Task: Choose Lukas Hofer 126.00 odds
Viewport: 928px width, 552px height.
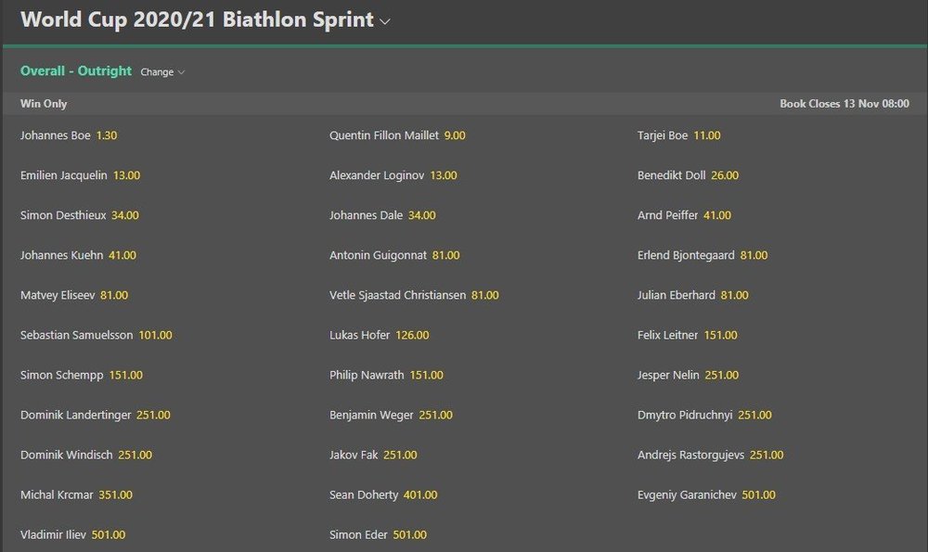Action: pyautogui.click(x=379, y=336)
